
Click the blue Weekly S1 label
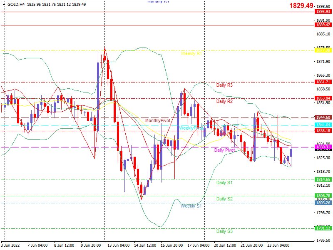pyautogui.click(x=191, y=206)
